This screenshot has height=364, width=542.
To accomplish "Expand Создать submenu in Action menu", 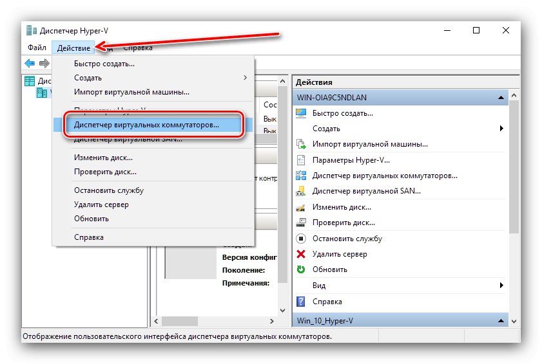I will point(153,78).
